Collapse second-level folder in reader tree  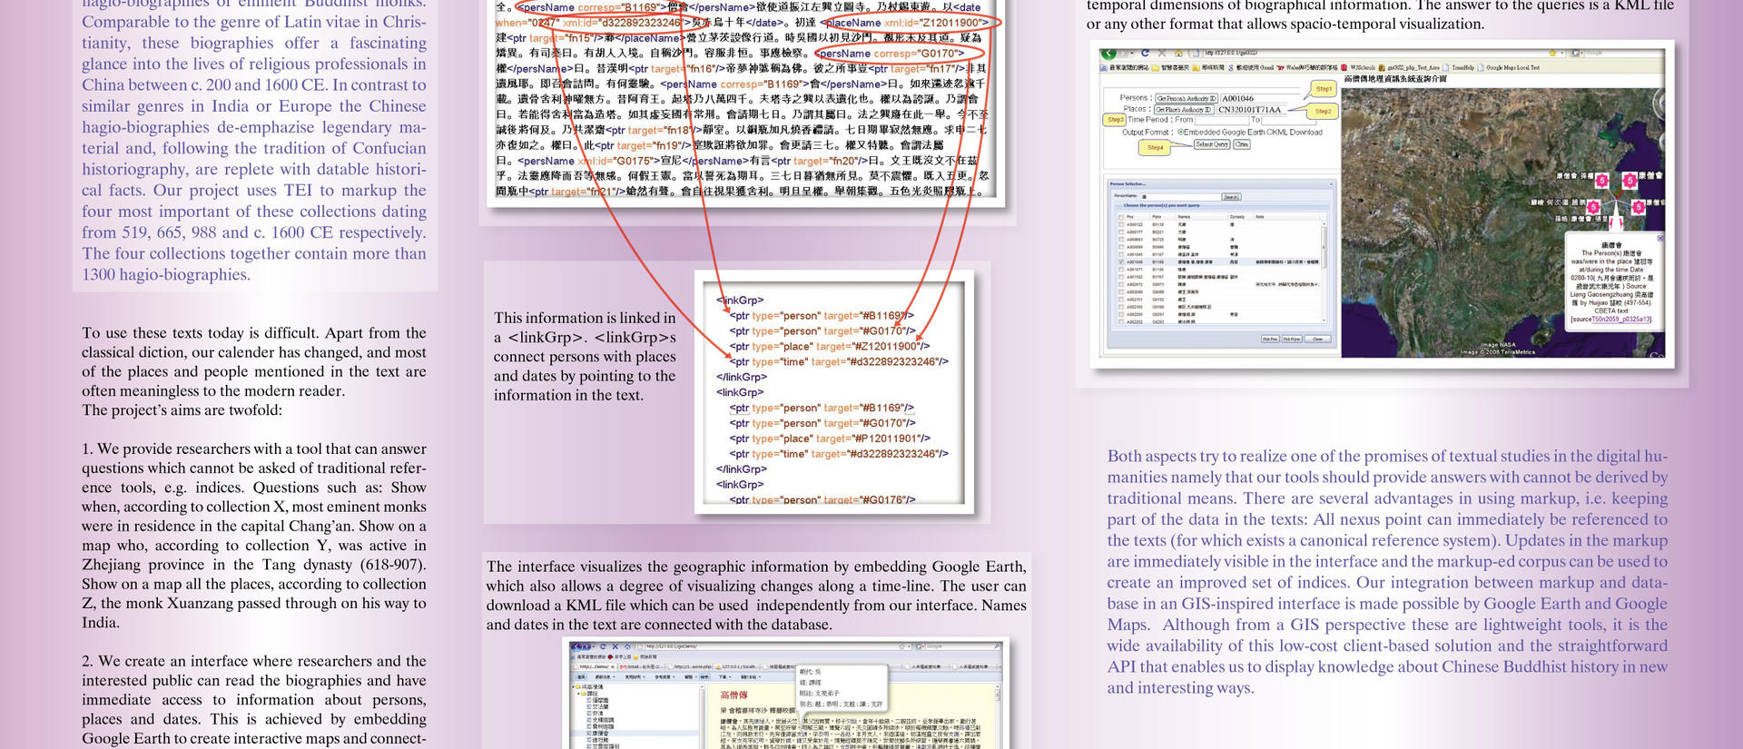coord(579,694)
